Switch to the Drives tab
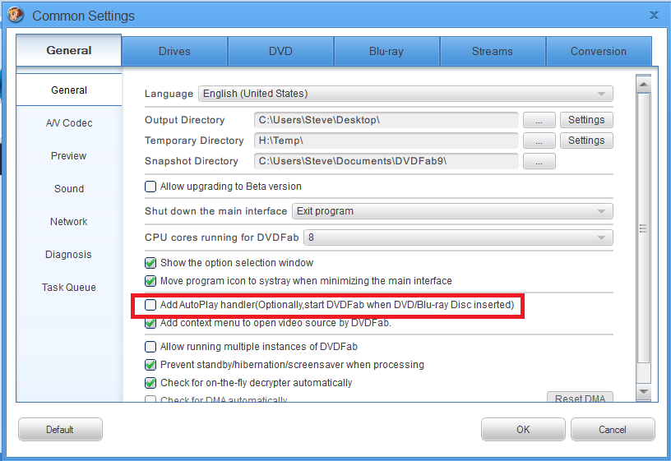 [x=174, y=51]
